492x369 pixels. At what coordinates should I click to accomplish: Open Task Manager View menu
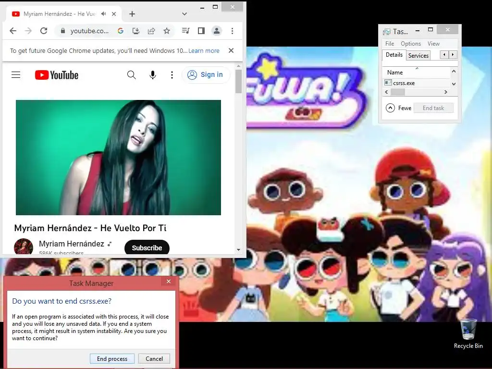coord(433,44)
